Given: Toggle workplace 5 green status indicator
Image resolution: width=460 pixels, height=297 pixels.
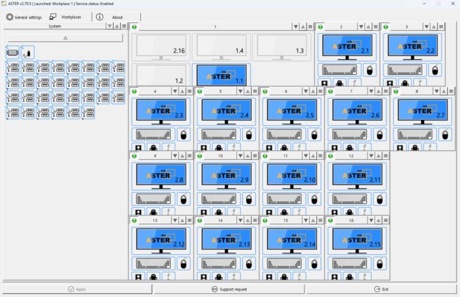Looking at the screenshot, I should [200, 91].
